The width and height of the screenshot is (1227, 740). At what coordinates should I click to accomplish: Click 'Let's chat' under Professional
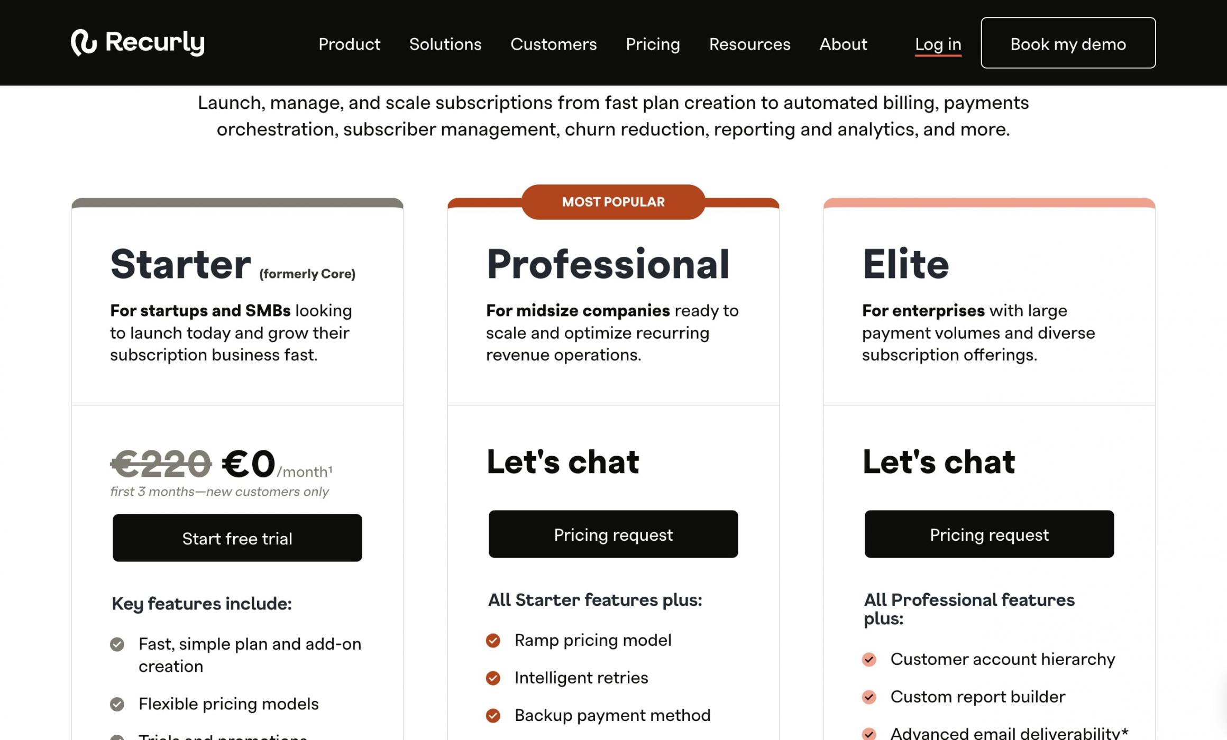[x=563, y=461]
